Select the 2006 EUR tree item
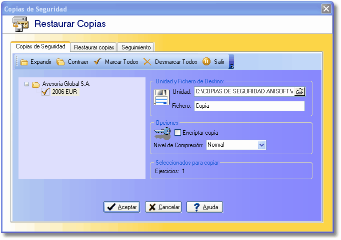Image resolution: width=341 pixels, height=240 pixels. (x=64, y=92)
